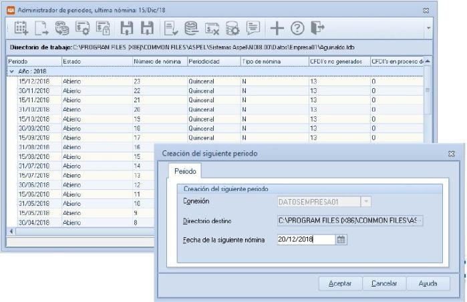The width and height of the screenshot is (467, 302).
Task: Click the comment bubble toolbar icon
Action: pyautogui.click(x=253, y=29)
